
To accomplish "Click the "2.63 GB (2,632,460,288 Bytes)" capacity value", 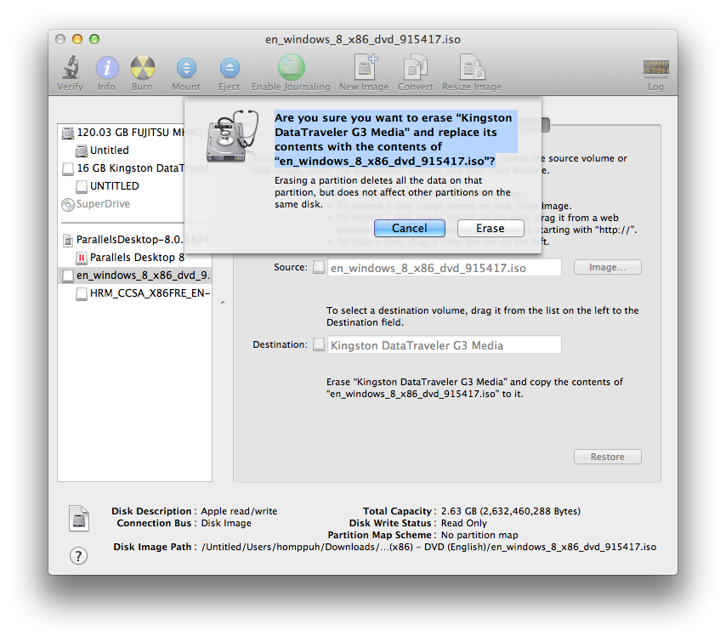I will (x=511, y=511).
